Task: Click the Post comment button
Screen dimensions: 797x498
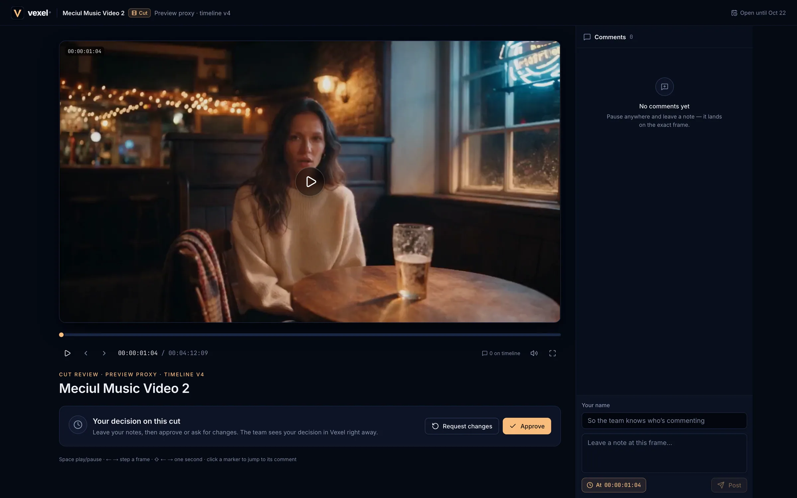Action: tap(729, 485)
